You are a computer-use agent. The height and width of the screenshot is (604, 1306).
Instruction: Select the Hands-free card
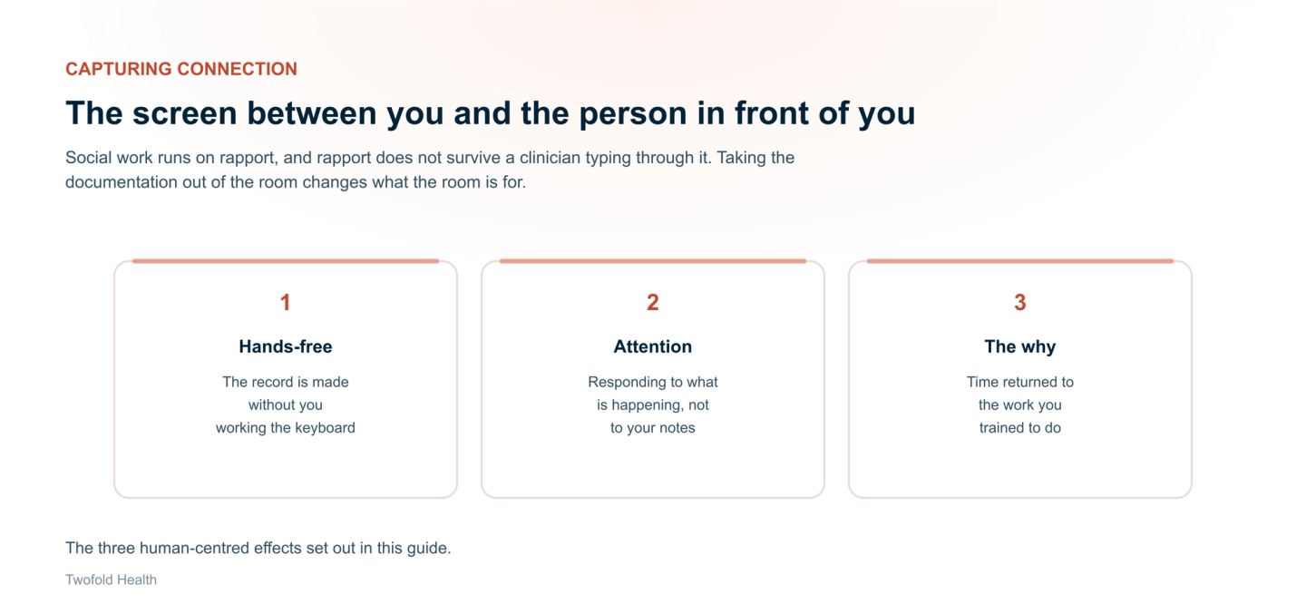[286, 379]
